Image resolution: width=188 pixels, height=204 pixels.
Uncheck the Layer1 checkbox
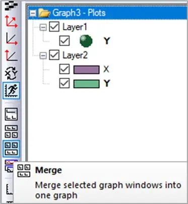point(54,27)
